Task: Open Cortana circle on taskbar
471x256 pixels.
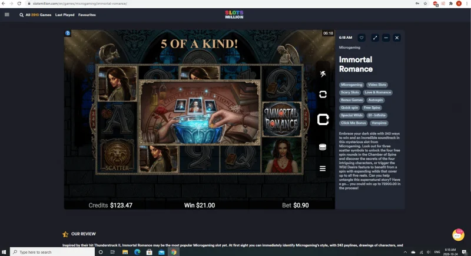Action: 101,252
